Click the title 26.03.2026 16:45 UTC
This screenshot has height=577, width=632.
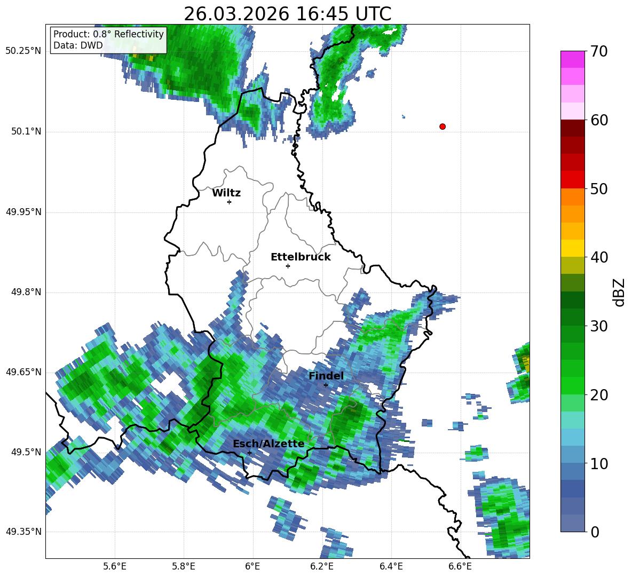288,14
